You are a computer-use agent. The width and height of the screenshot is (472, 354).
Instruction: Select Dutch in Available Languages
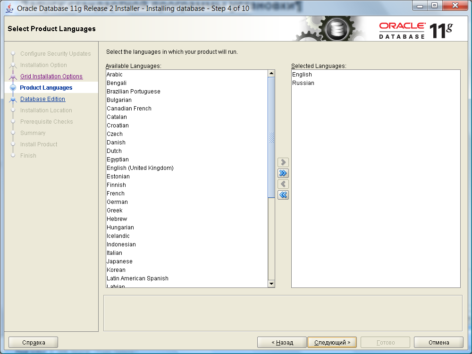[186, 151]
